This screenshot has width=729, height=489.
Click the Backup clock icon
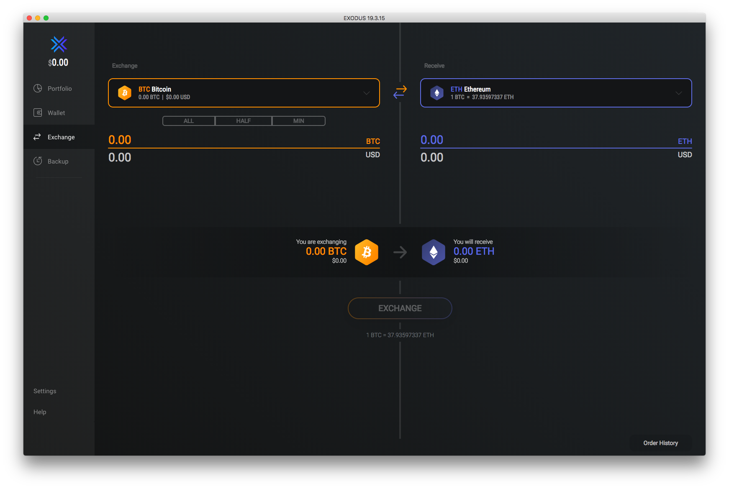[x=38, y=161]
